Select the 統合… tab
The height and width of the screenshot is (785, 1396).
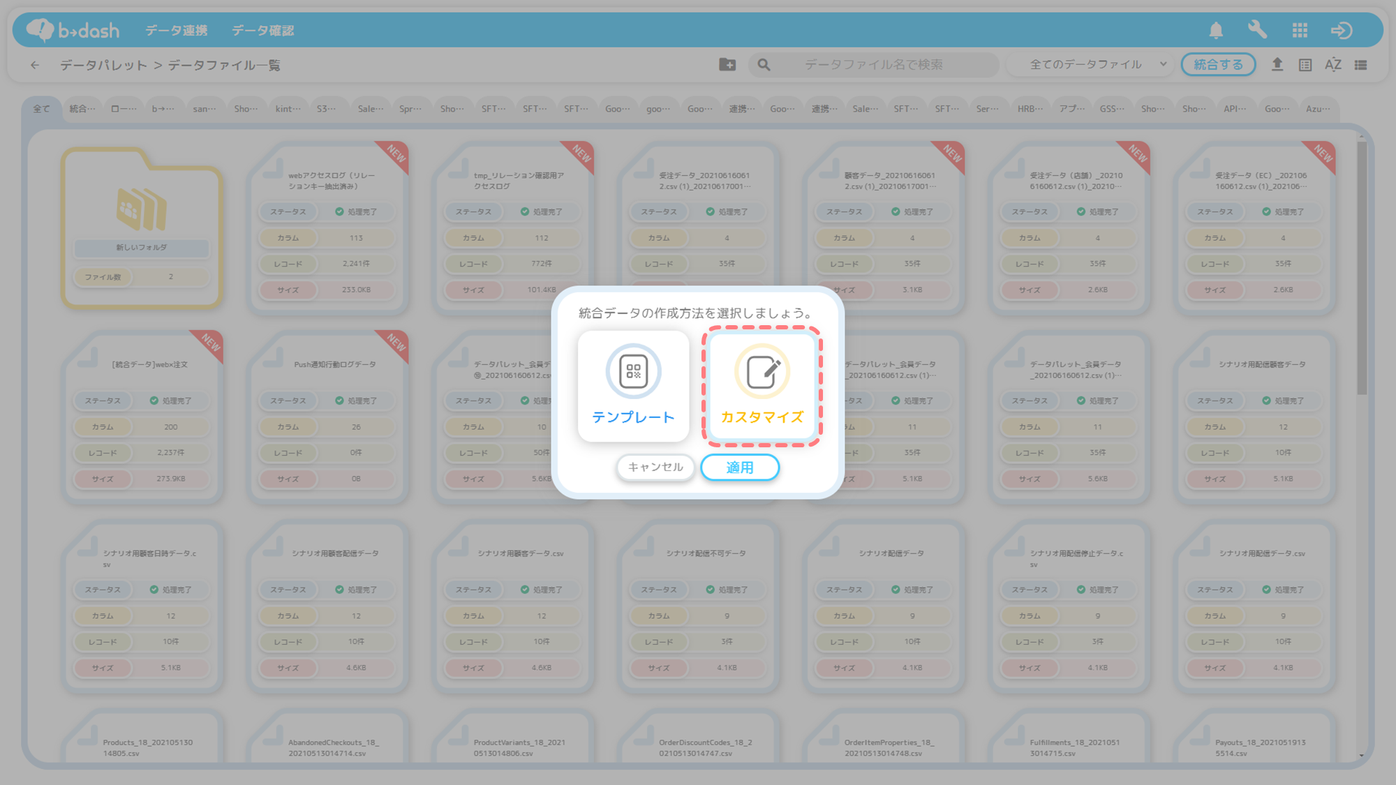[82, 109]
